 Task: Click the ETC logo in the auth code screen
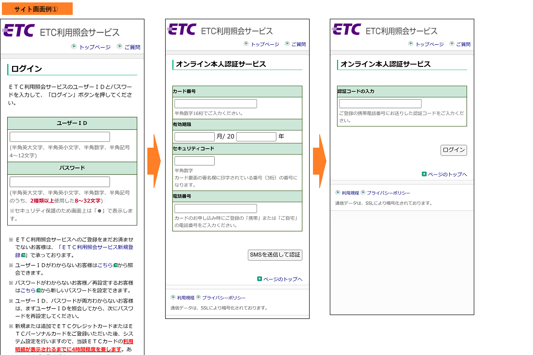click(346, 29)
